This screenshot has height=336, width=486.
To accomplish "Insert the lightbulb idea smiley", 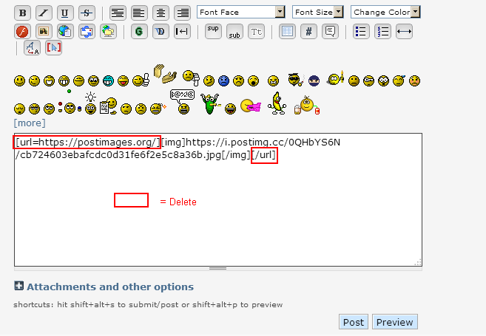I will (90, 103).
